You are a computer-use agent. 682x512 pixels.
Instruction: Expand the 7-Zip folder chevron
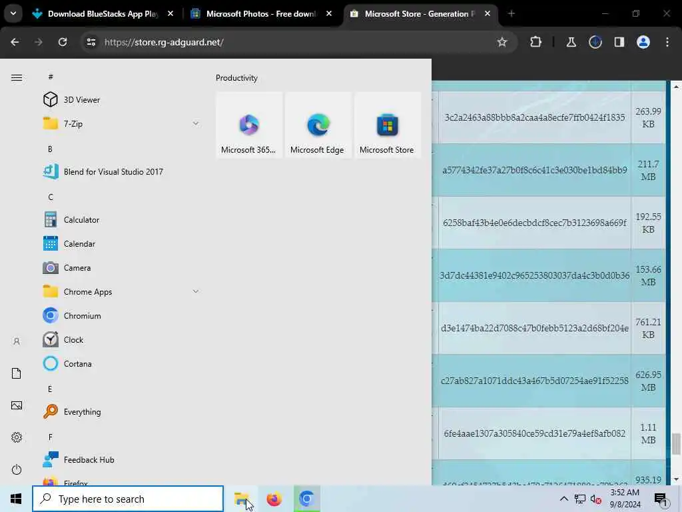point(196,123)
